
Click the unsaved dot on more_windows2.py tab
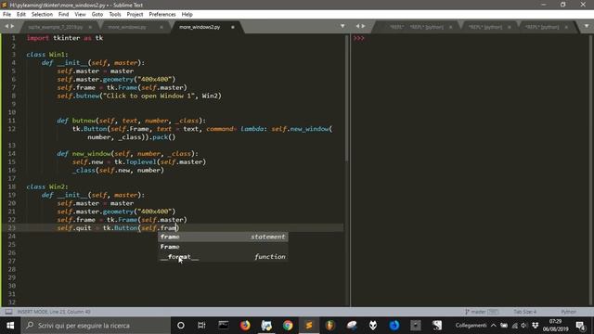click(x=233, y=27)
